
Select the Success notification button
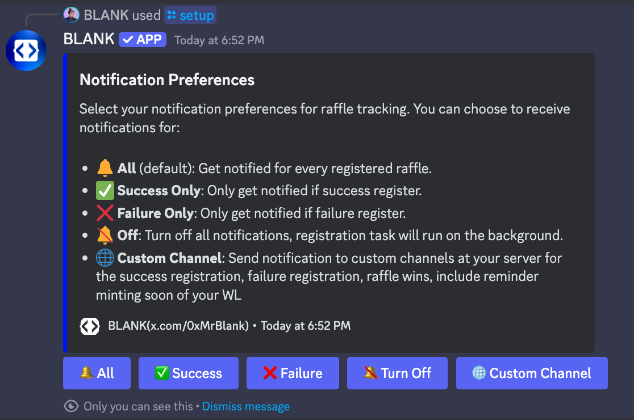189,373
